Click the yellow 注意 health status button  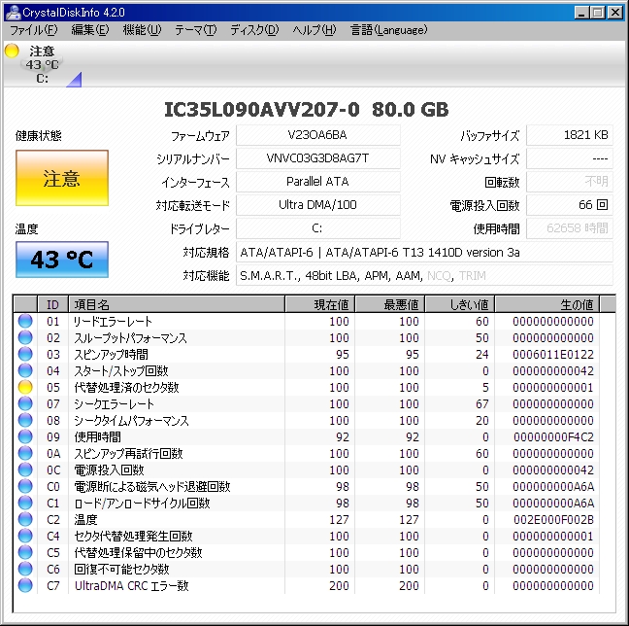pos(62,178)
